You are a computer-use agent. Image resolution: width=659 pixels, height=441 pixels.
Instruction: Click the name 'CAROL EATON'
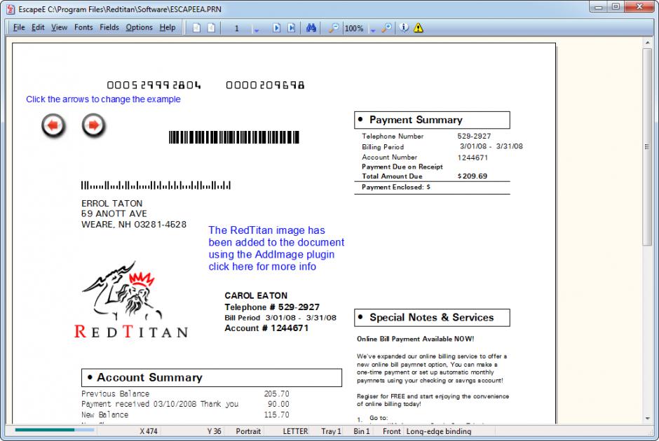(x=256, y=296)
